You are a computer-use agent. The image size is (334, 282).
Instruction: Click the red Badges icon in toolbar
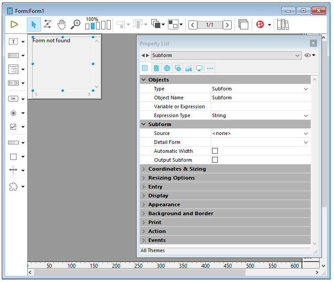[260, 25]
